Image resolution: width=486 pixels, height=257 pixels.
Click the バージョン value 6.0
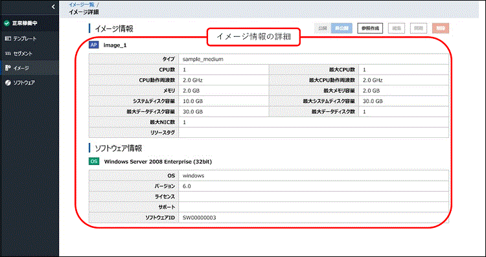tap(187, 186)
